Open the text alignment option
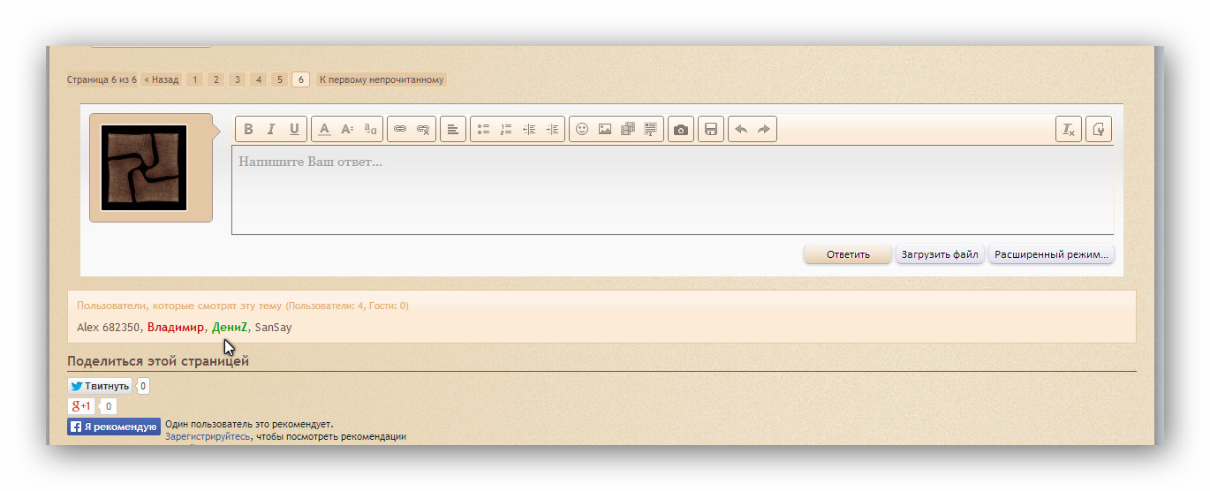 (x=452, y=129)
